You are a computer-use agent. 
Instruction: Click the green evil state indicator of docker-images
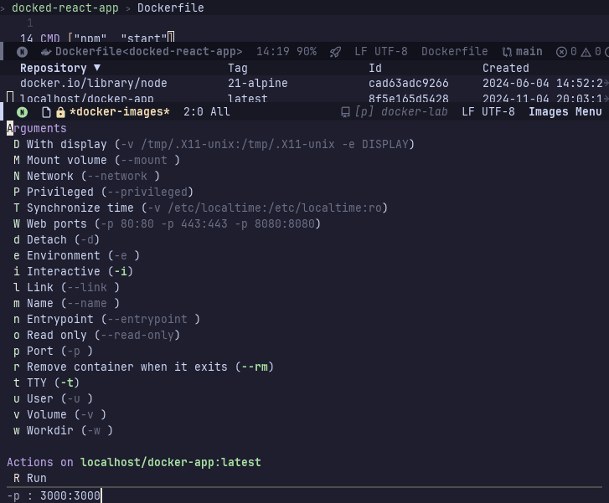(x=23, y=112)
